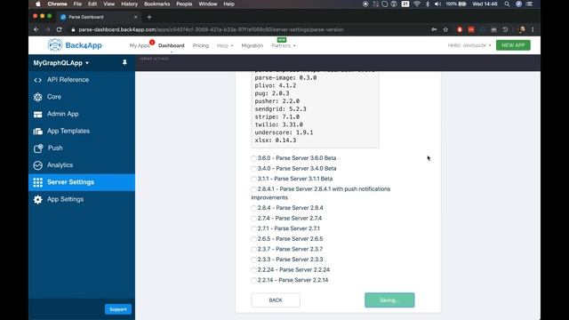Image resolution: width=569 pixels, height=320 pixels.
Task: Click the Core gear icon
Action: click(37, 97)
